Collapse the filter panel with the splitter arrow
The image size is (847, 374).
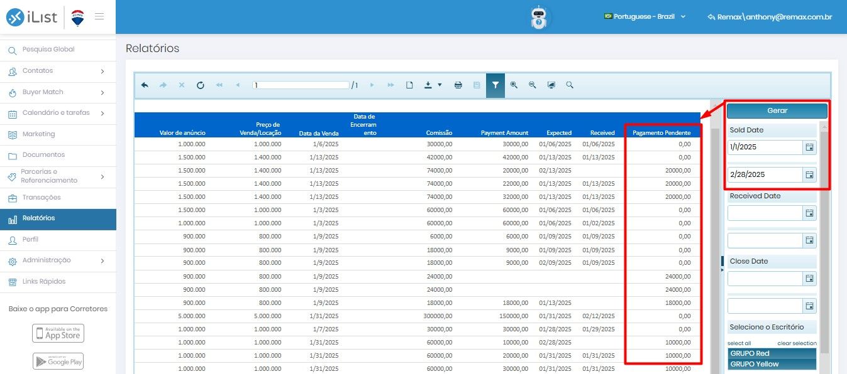[722, 269]
